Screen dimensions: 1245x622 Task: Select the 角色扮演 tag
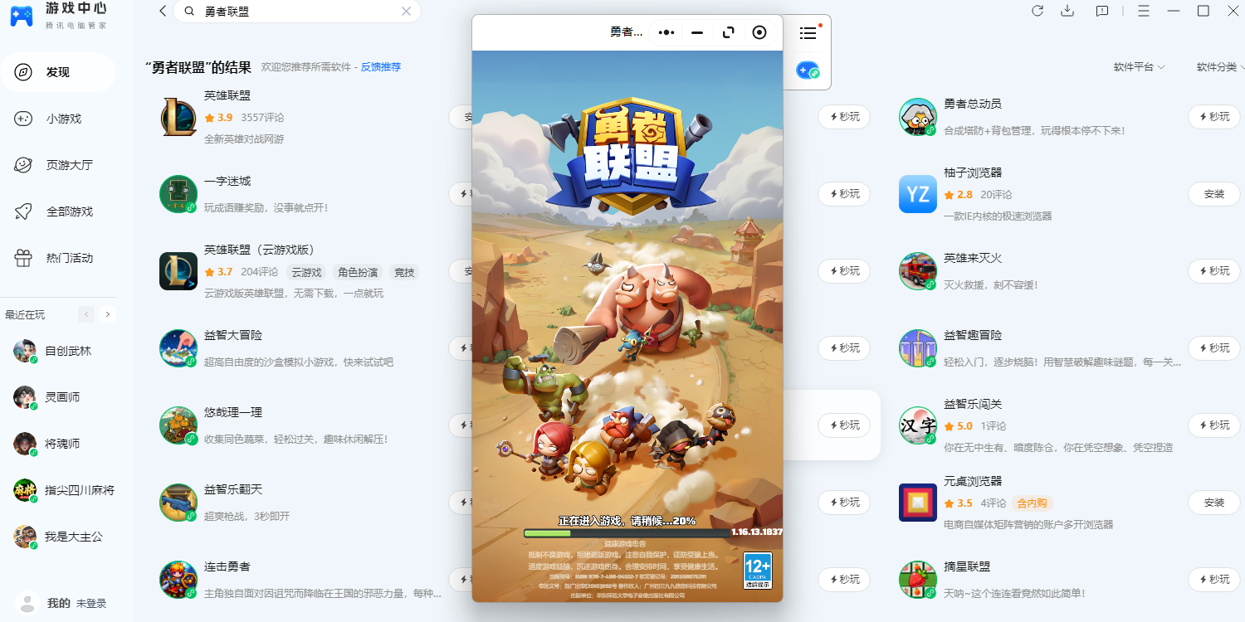[x=358, y=272]
